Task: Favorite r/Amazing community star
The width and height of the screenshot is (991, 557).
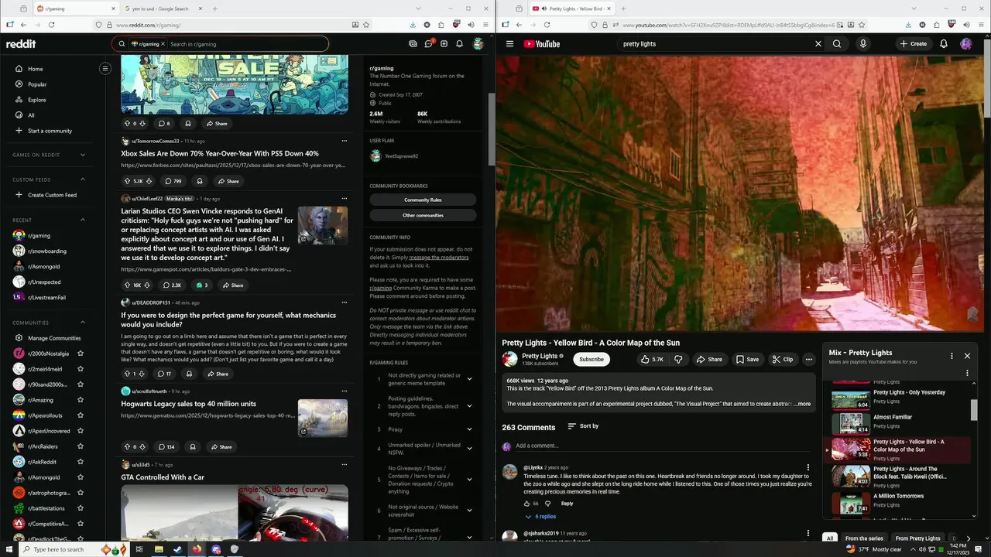Action: click(81, 400)
